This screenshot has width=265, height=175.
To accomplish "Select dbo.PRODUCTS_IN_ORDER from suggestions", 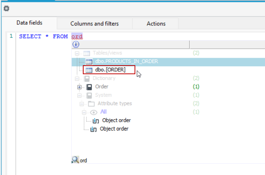I will coord(168,61).
